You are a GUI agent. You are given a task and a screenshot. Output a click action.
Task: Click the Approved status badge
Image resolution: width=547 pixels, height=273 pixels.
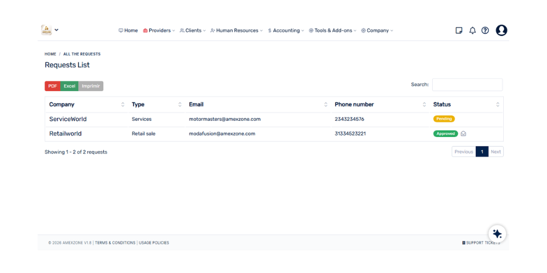[445, 133]
